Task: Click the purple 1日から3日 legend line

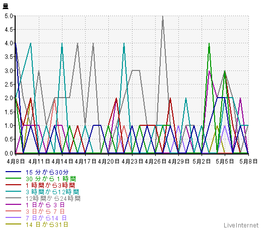Action: [x=13, y=204]
